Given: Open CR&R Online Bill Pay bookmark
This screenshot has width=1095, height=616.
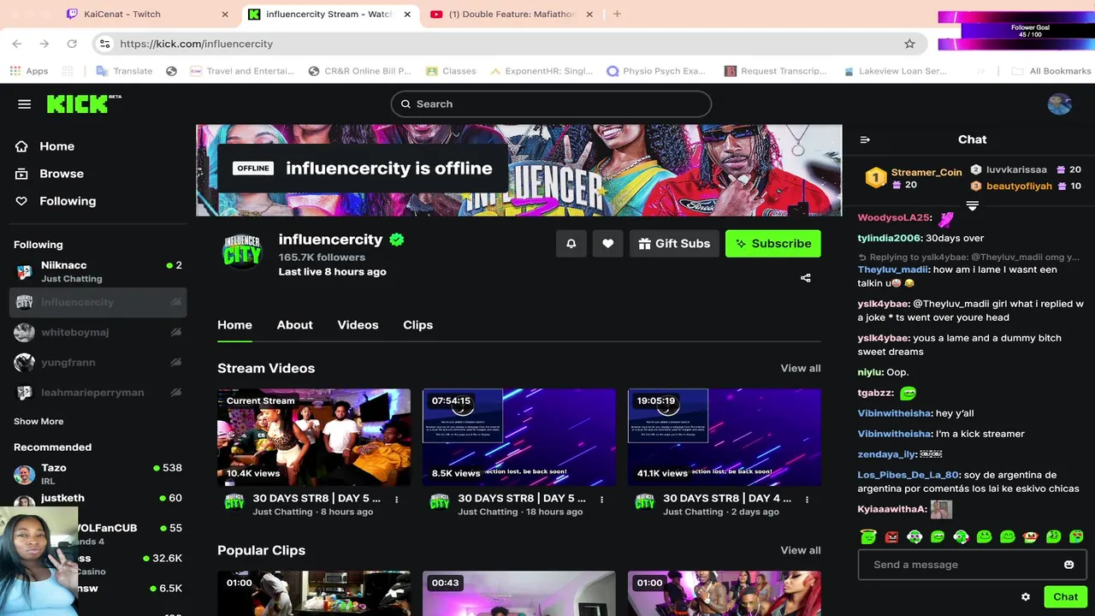Looking at the screenshot, I should point(360,71).
